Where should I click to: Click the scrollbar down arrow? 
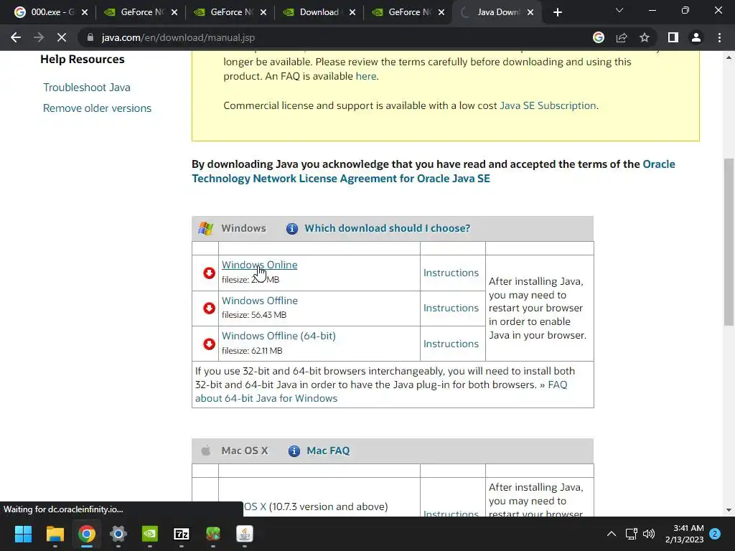pos(729,510)
